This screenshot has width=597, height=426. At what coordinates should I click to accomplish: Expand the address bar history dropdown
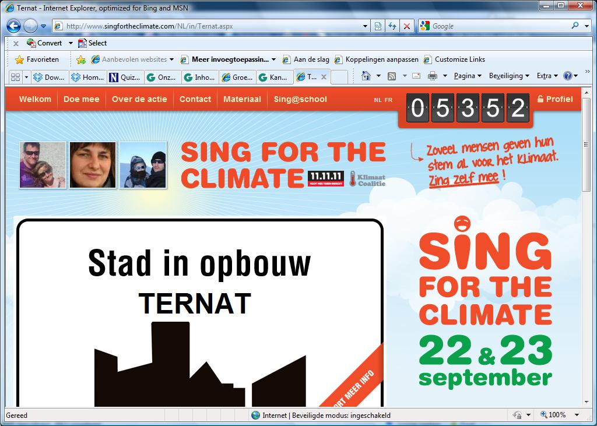[x=365, y=26]
